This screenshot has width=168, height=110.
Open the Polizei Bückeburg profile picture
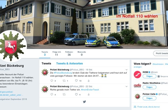[12, 46]
